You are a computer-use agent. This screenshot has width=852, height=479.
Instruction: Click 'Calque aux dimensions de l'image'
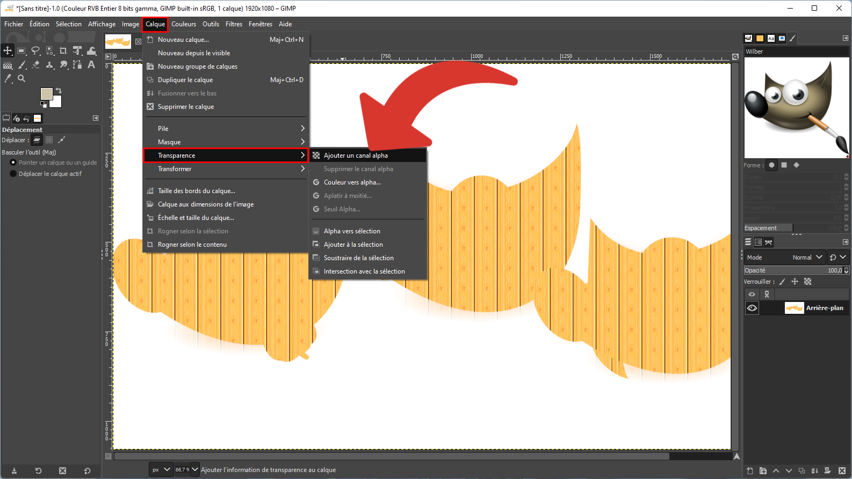click(x=225, y=204)
